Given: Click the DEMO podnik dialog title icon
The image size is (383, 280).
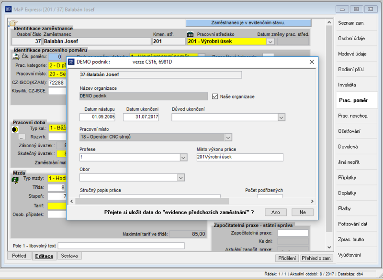Looking at the screenshot, I should point(71,62).
